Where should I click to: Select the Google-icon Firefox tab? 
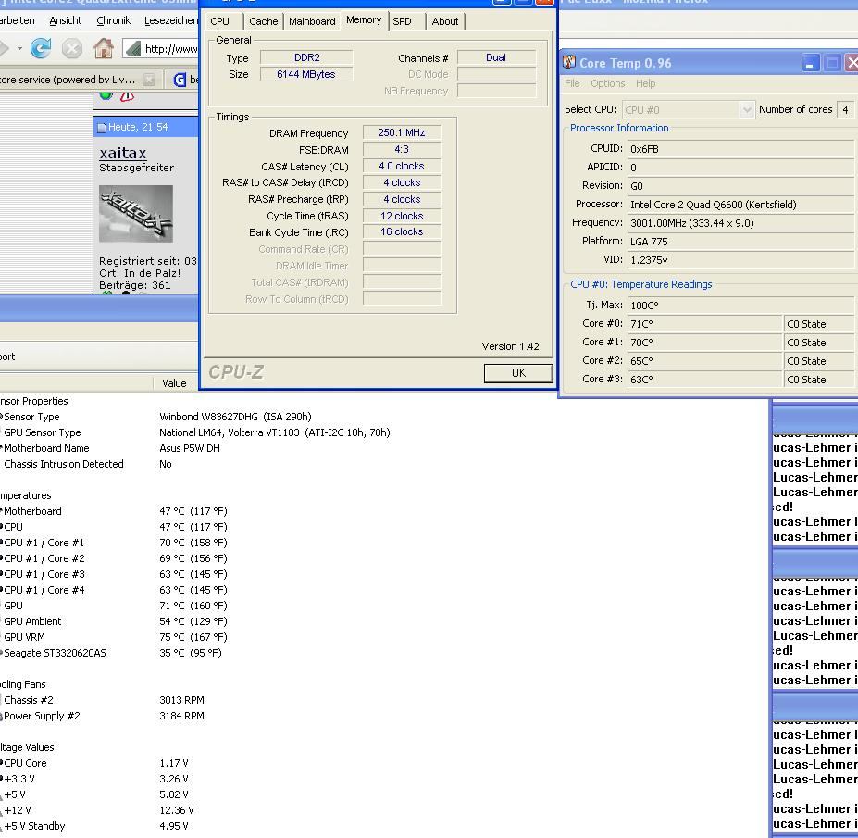click(183, 80)
